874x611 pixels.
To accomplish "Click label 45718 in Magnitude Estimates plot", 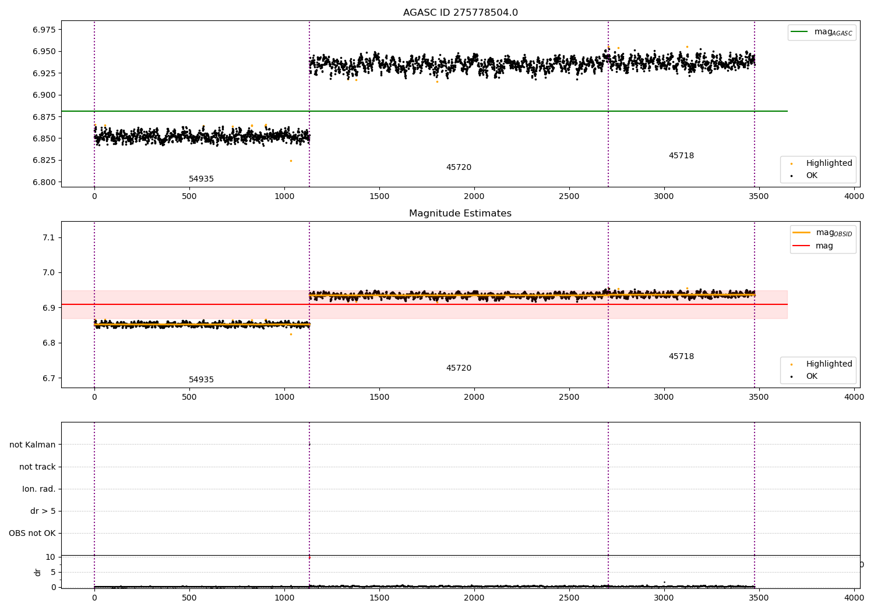I will tap(681, 357).
